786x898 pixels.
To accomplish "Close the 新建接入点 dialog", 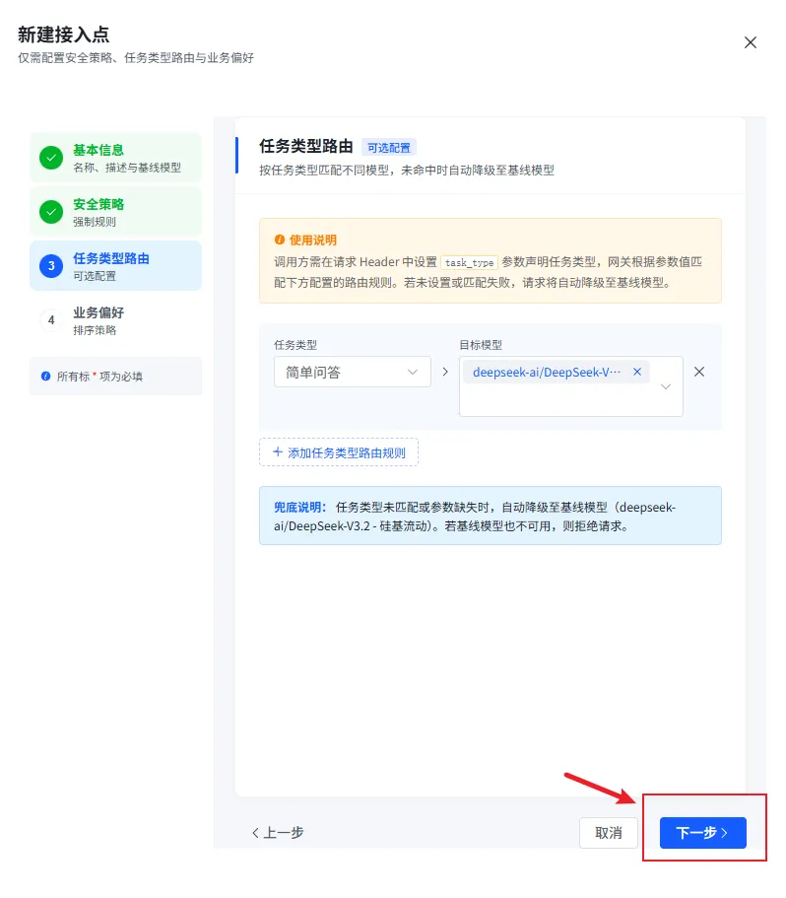I will coord(750,42).
